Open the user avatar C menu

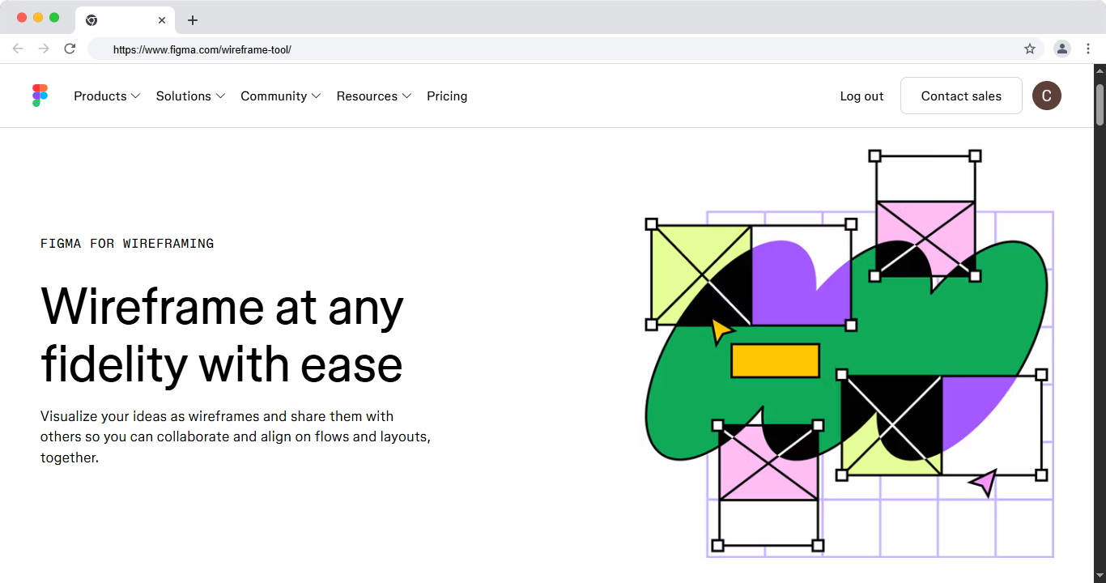1046,96
